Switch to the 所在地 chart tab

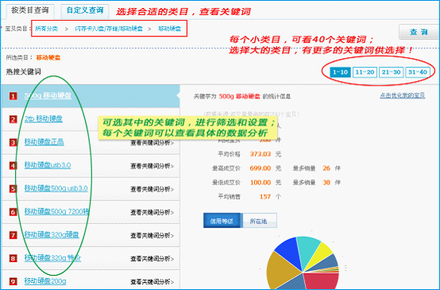(259, 221)
